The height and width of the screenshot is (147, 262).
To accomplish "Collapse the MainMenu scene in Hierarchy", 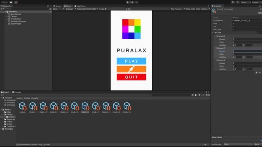I will (5, 12).
